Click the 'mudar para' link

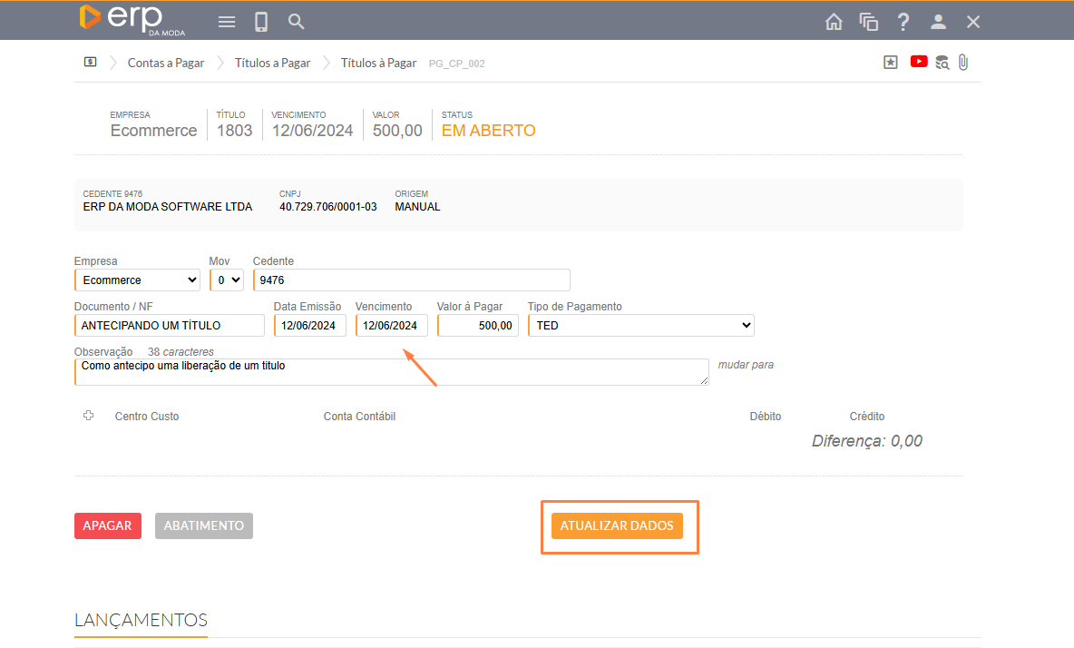pos(746,365)
